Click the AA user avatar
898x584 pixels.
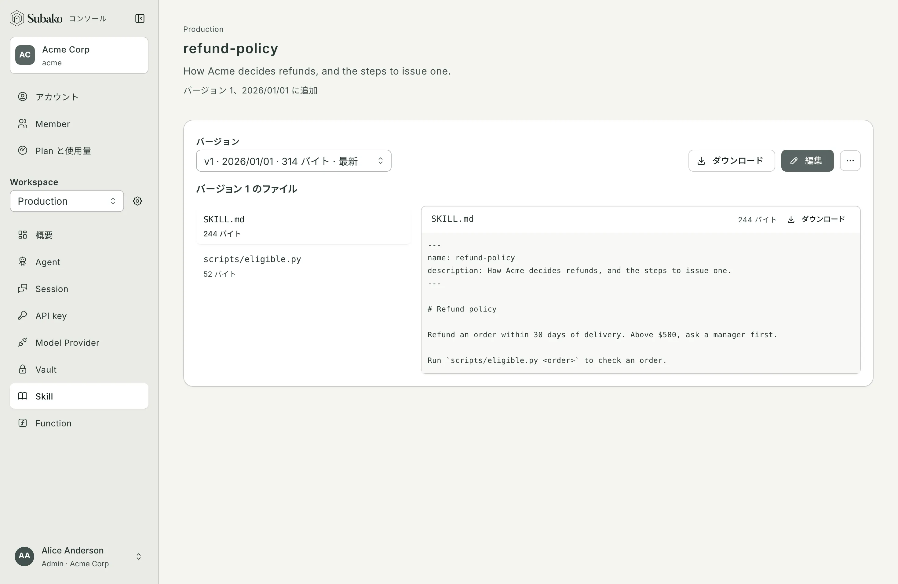24,556
